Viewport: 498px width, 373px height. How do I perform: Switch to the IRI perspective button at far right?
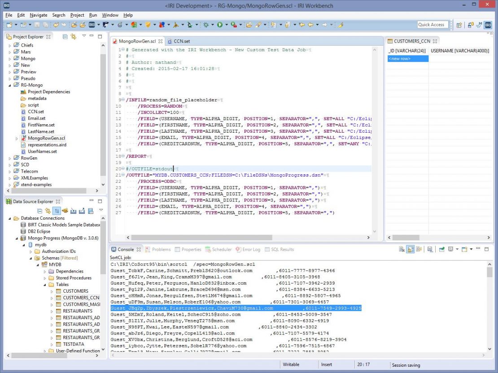(488, 25)
